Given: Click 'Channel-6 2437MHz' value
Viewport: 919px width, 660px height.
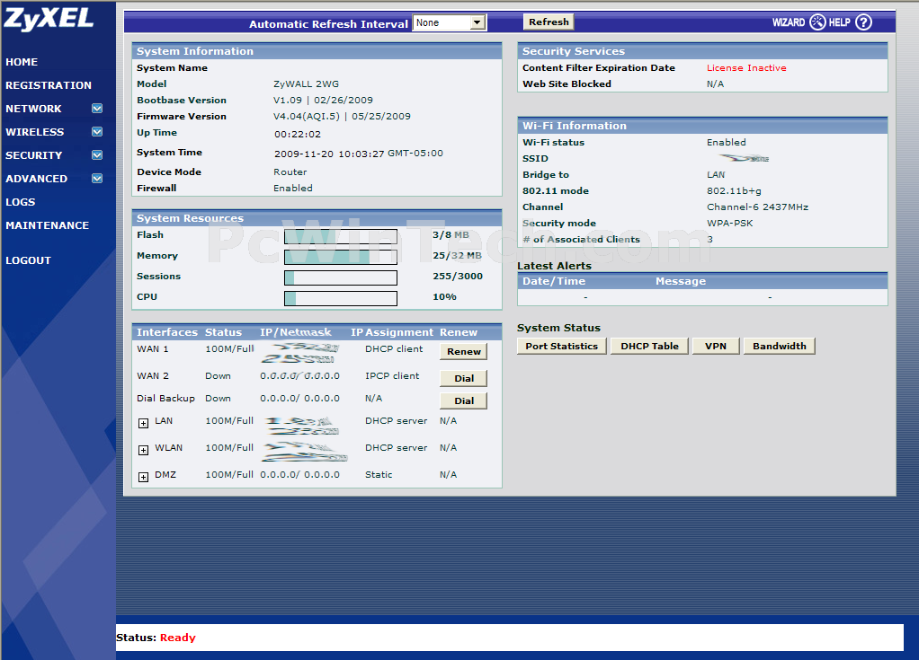Looking at the screenshot, I should click(758, 207).
